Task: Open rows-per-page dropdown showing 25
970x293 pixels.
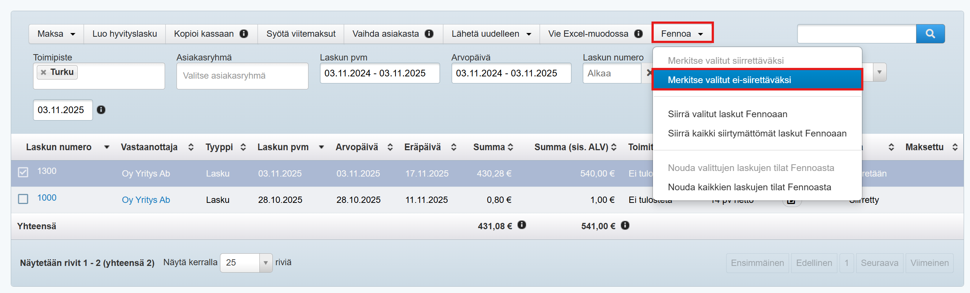Action: click(246, 263)
